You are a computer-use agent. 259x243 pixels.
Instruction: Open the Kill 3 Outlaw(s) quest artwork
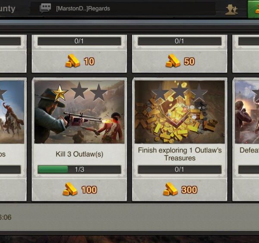click(x=79, y=112)
